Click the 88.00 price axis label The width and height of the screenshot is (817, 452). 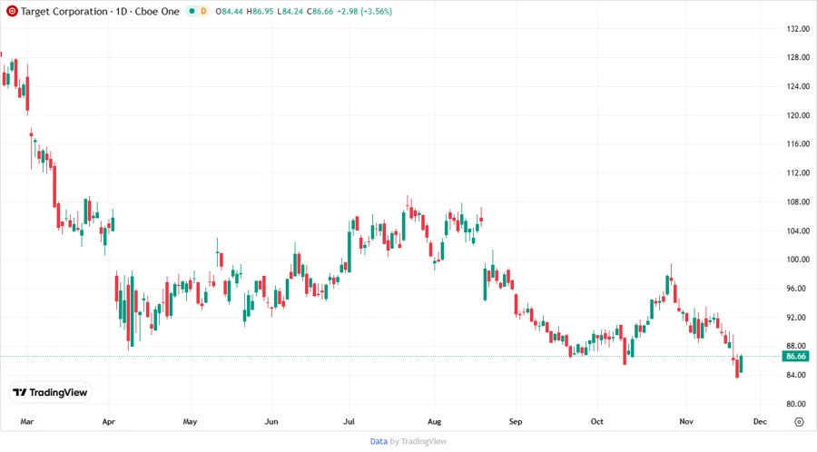click(x=796, y=346)
